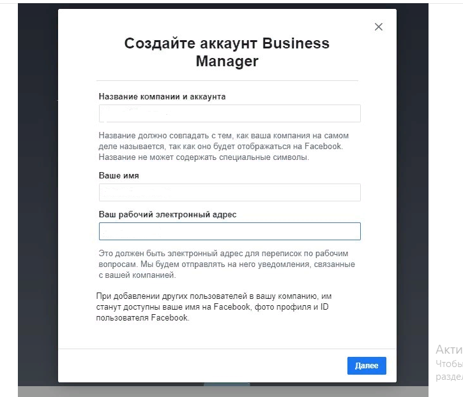Focus the 'Ваше имя' input field
Screen dimensions: 463x397
(230, 192)
